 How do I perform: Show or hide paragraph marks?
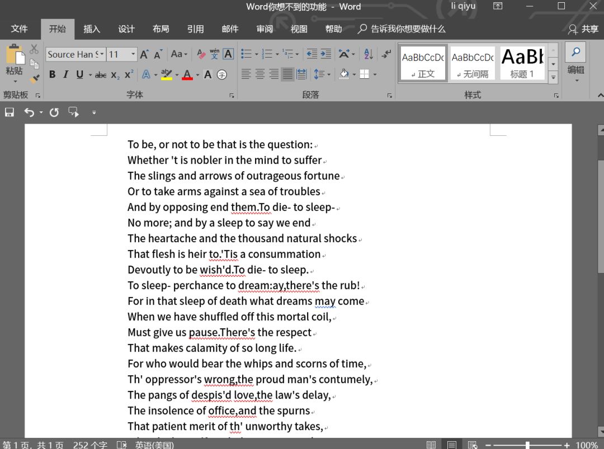point(386,54)
